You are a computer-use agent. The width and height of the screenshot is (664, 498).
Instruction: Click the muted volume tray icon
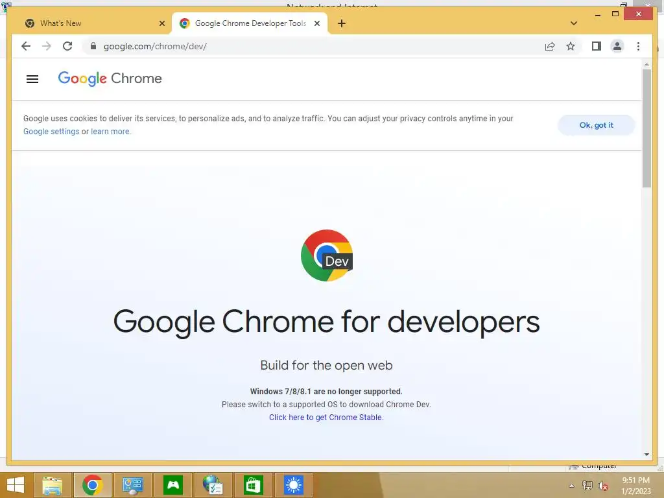(x=603, y=486)
